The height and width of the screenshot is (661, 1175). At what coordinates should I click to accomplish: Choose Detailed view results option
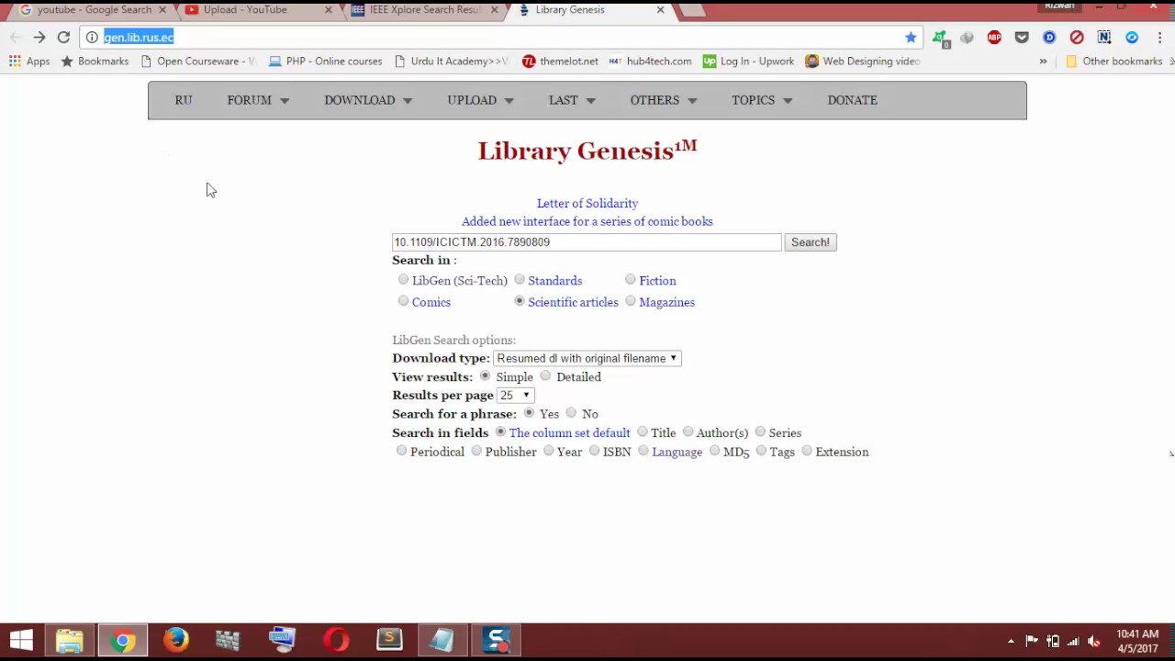coord(545,375)
